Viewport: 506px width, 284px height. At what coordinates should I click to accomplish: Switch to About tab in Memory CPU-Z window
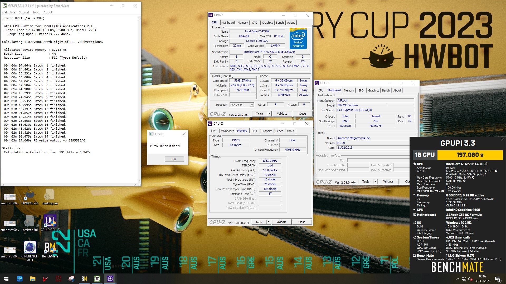[290, 131]
